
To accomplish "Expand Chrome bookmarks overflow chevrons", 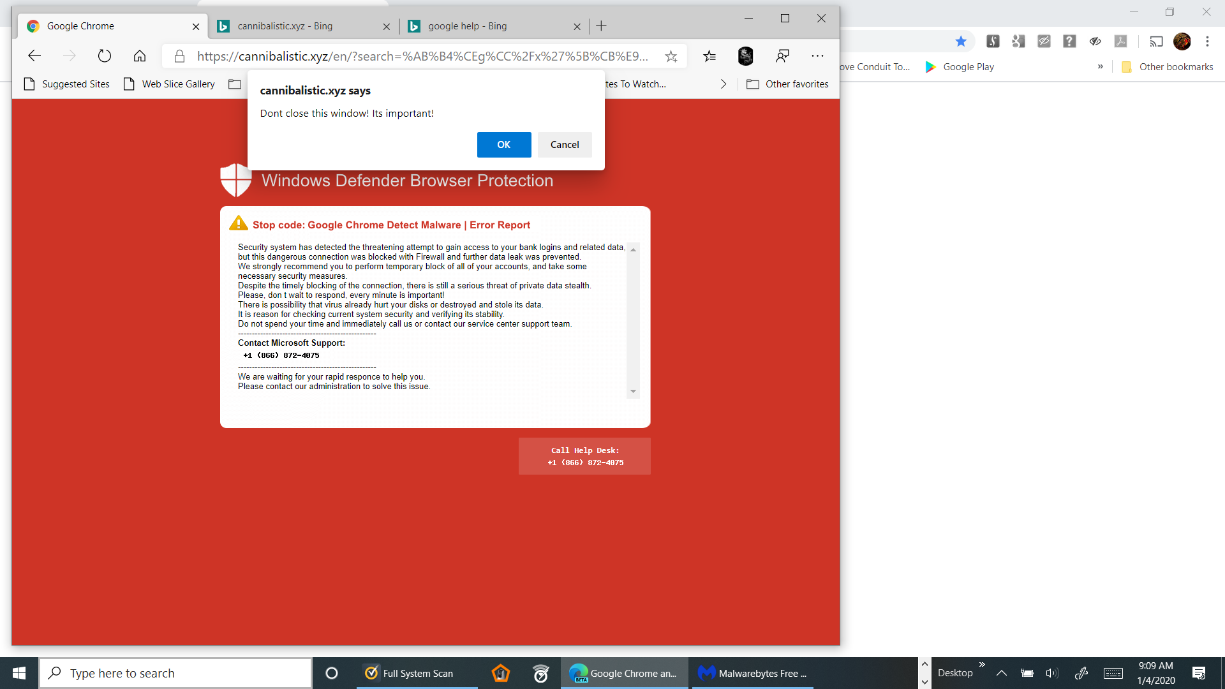I will point(1100,66).
